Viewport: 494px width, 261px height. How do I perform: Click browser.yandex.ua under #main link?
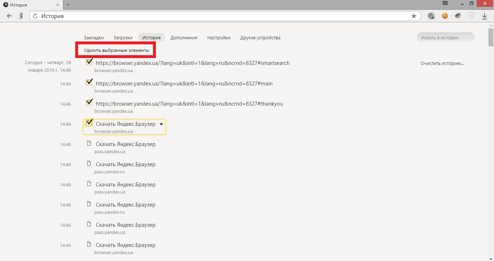pos(114,91)
